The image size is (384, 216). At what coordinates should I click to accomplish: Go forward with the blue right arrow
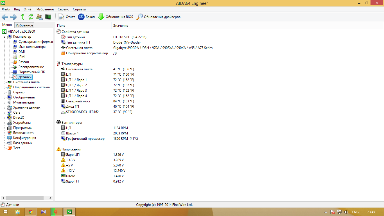[13, 17]
